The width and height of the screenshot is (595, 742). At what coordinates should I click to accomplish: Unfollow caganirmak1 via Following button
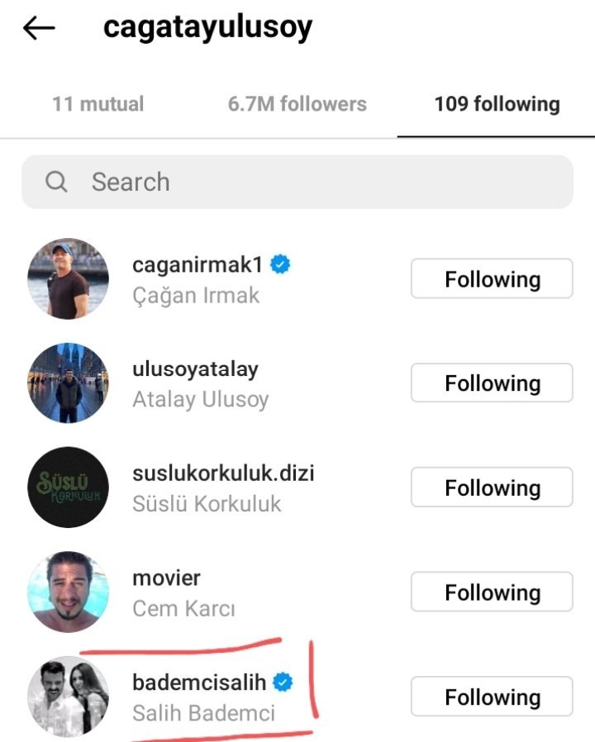pyautogui.click(x=492, y=279)
